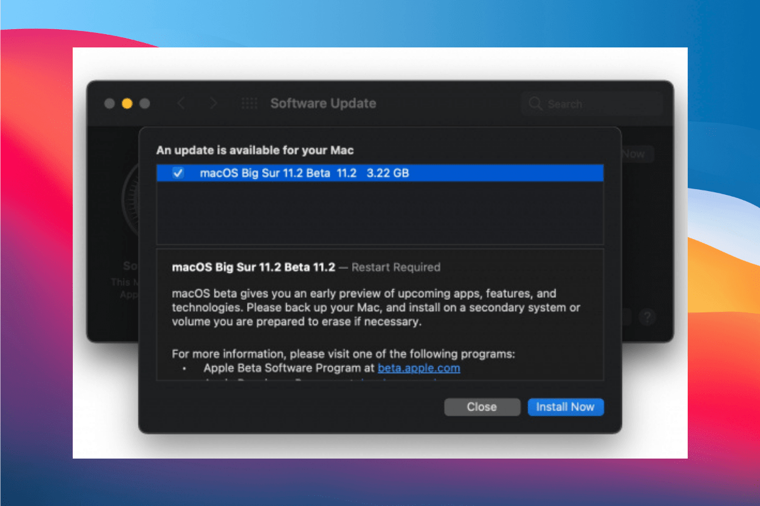The image size is (760, 506).
Task: Click the Search field in Software Update
Action: [592, 104]
